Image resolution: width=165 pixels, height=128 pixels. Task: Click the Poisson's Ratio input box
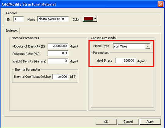click(x=58, y=53)
